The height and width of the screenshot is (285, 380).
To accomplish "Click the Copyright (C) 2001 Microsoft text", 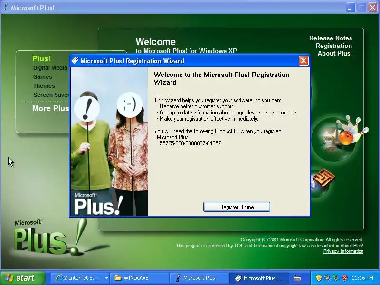I will [302, 240].
